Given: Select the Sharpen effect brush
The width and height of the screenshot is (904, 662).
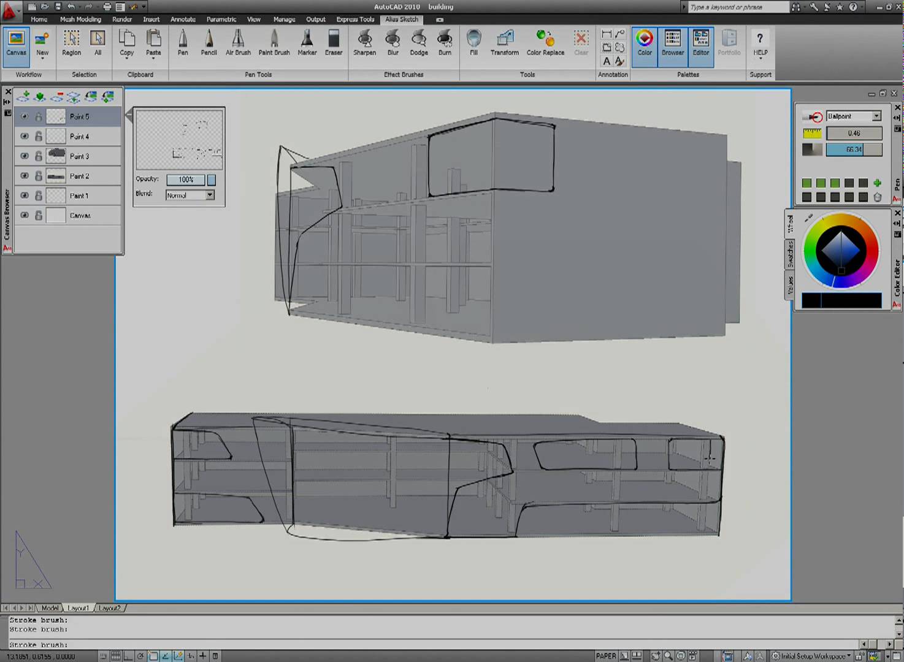Looking at the screenshot, I should pos(364,44).
